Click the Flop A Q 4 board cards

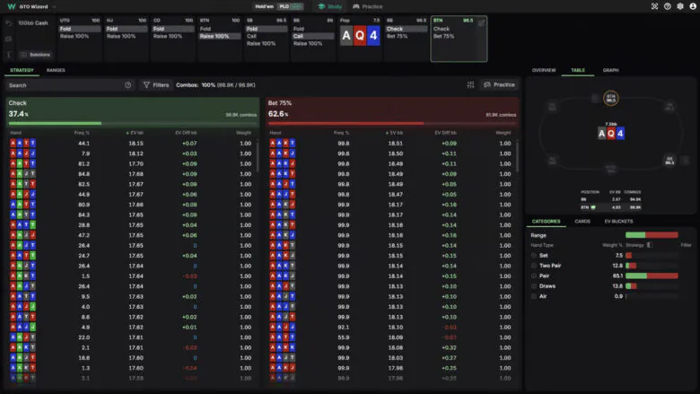coord(360,36)
